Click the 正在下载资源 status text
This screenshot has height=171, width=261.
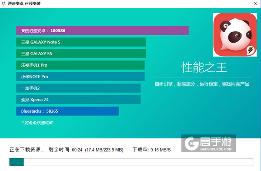27,150
